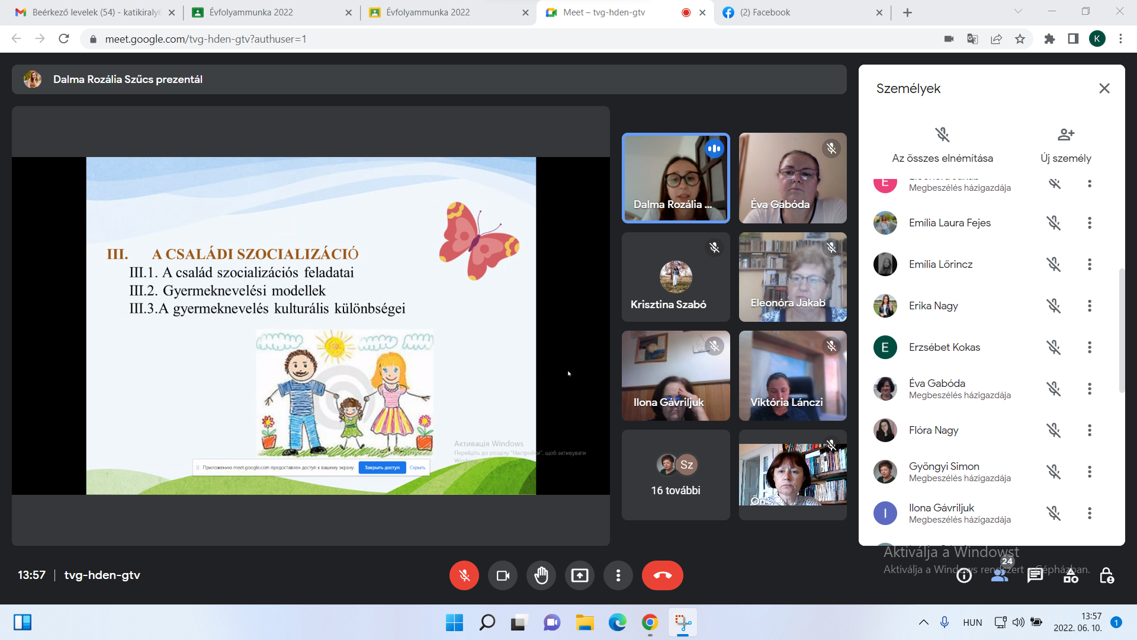The height and width of the screenshot is (640, 1137).
Task: Click the present screen icon
Action: coord(579,575)
